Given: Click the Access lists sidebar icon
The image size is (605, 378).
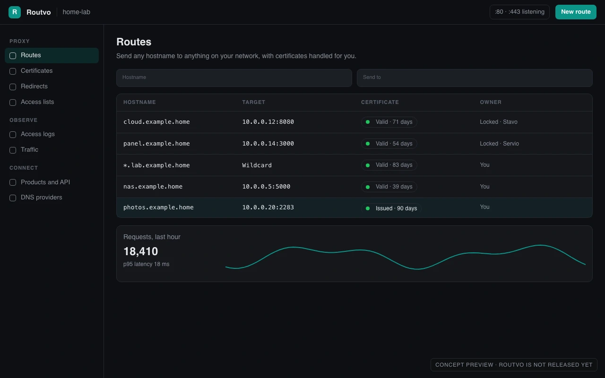Looking at the screenshot, I should [x=13, y=103].
